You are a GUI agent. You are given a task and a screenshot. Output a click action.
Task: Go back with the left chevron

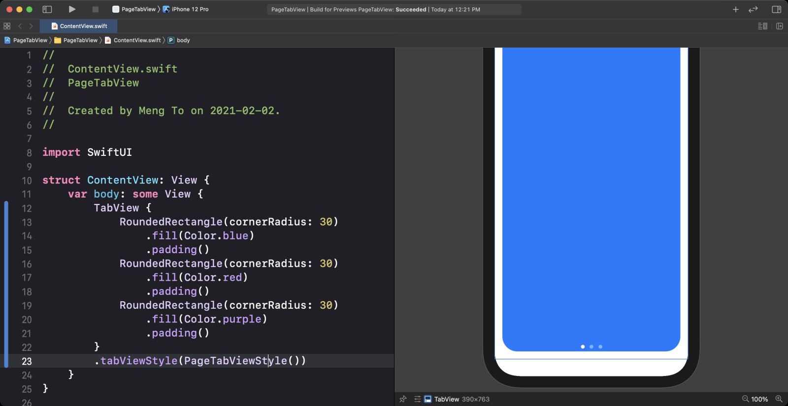coord(20,26)
